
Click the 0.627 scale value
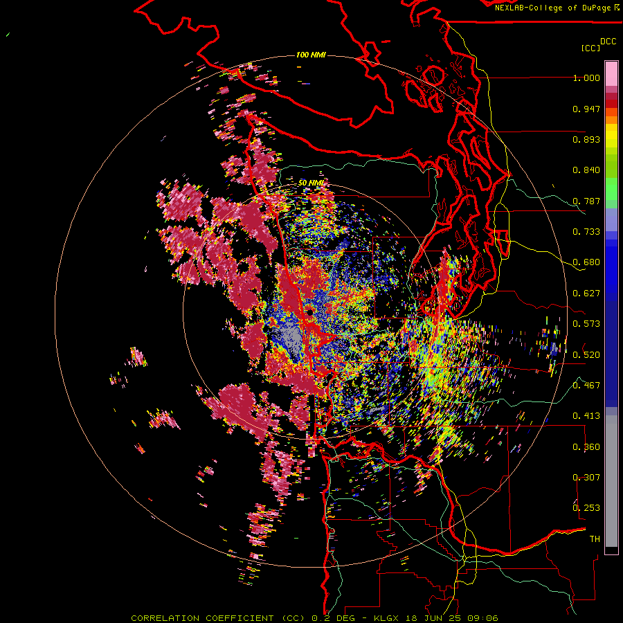click(586, 294)
